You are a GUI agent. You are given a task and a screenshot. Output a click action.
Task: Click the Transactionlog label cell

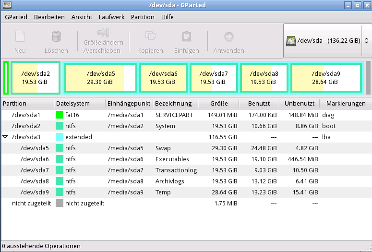click(x=176, y=170)
